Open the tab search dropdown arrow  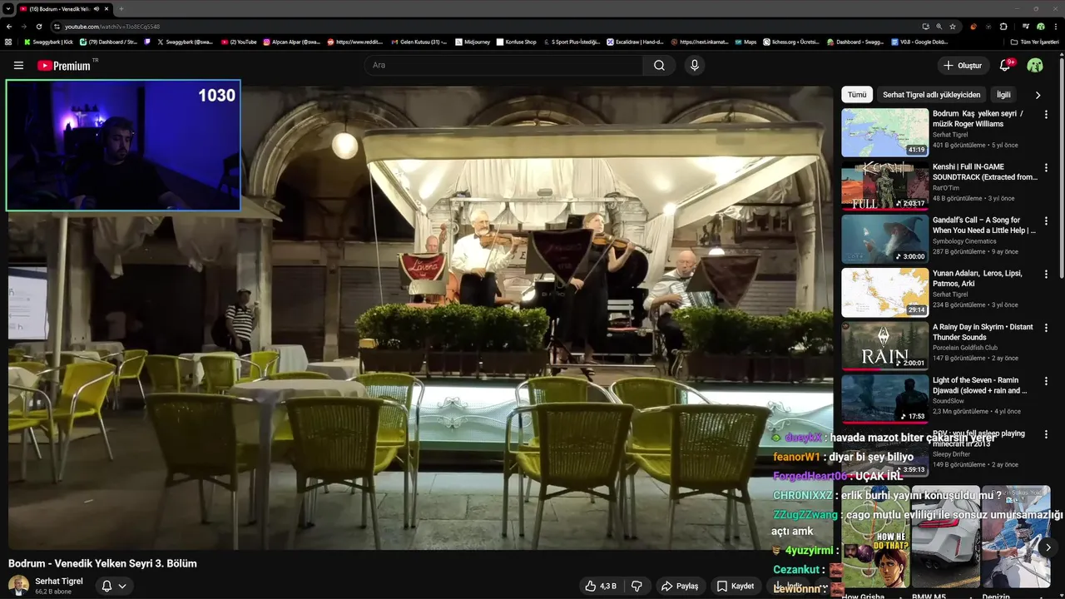point(8,8)
